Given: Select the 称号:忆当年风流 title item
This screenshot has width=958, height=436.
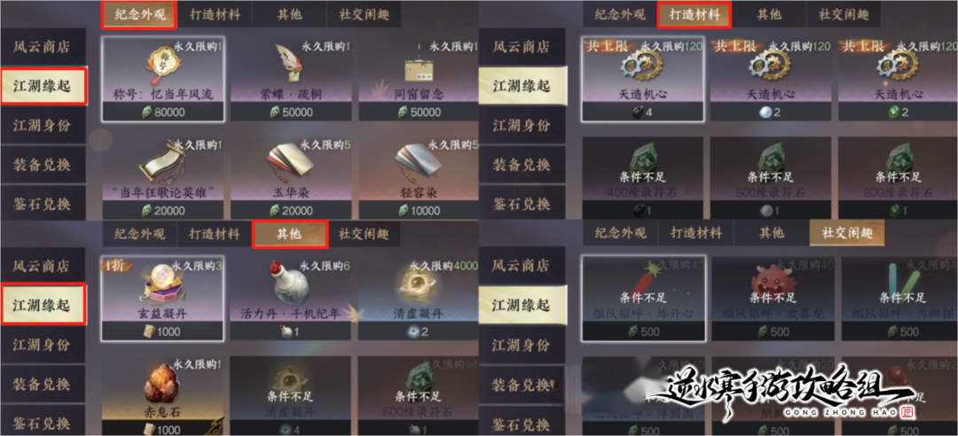Looking at the screenshot, I should [x=162, y=79].
